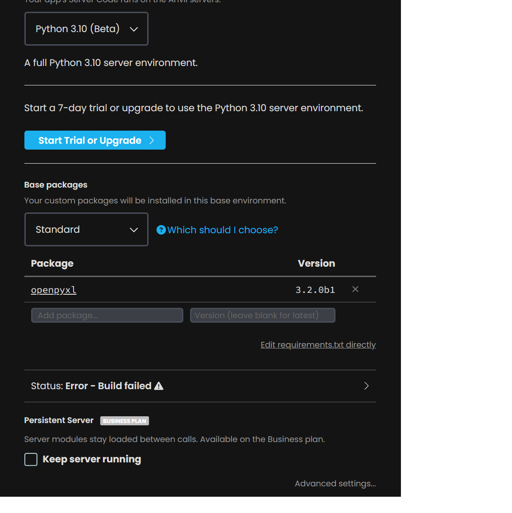Click the Start Trial or Upgrade button
The image size is (512, 513).
(x=95, y=141)
